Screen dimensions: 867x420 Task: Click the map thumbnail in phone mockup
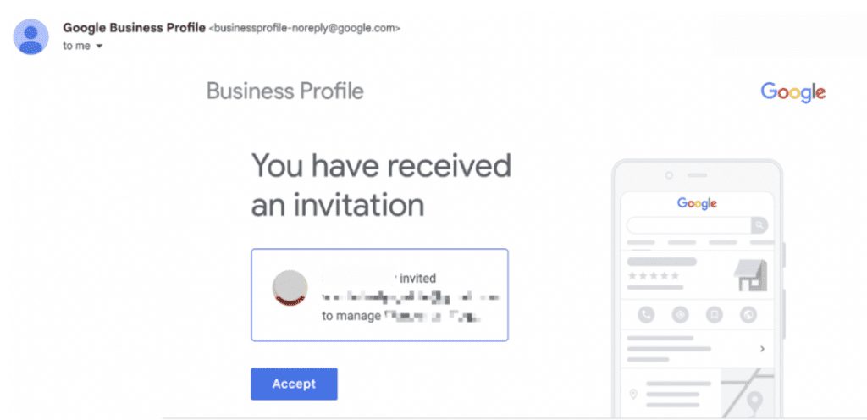pyautogui.click(x=745, y=393)
